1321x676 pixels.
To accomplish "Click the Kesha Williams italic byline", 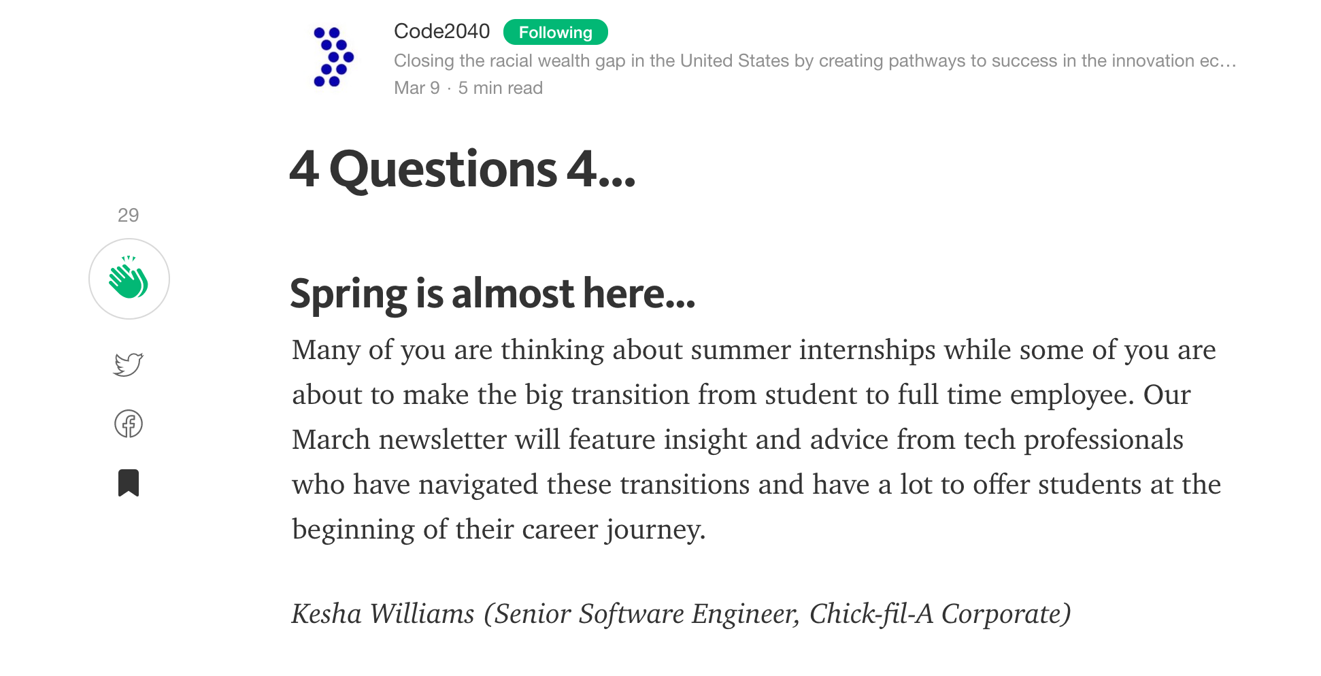I will [x=682, y=613].
